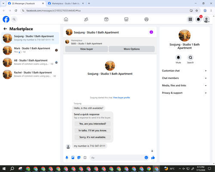Open the account profile avatar menu
215x172 pixels.
point(206,19)
